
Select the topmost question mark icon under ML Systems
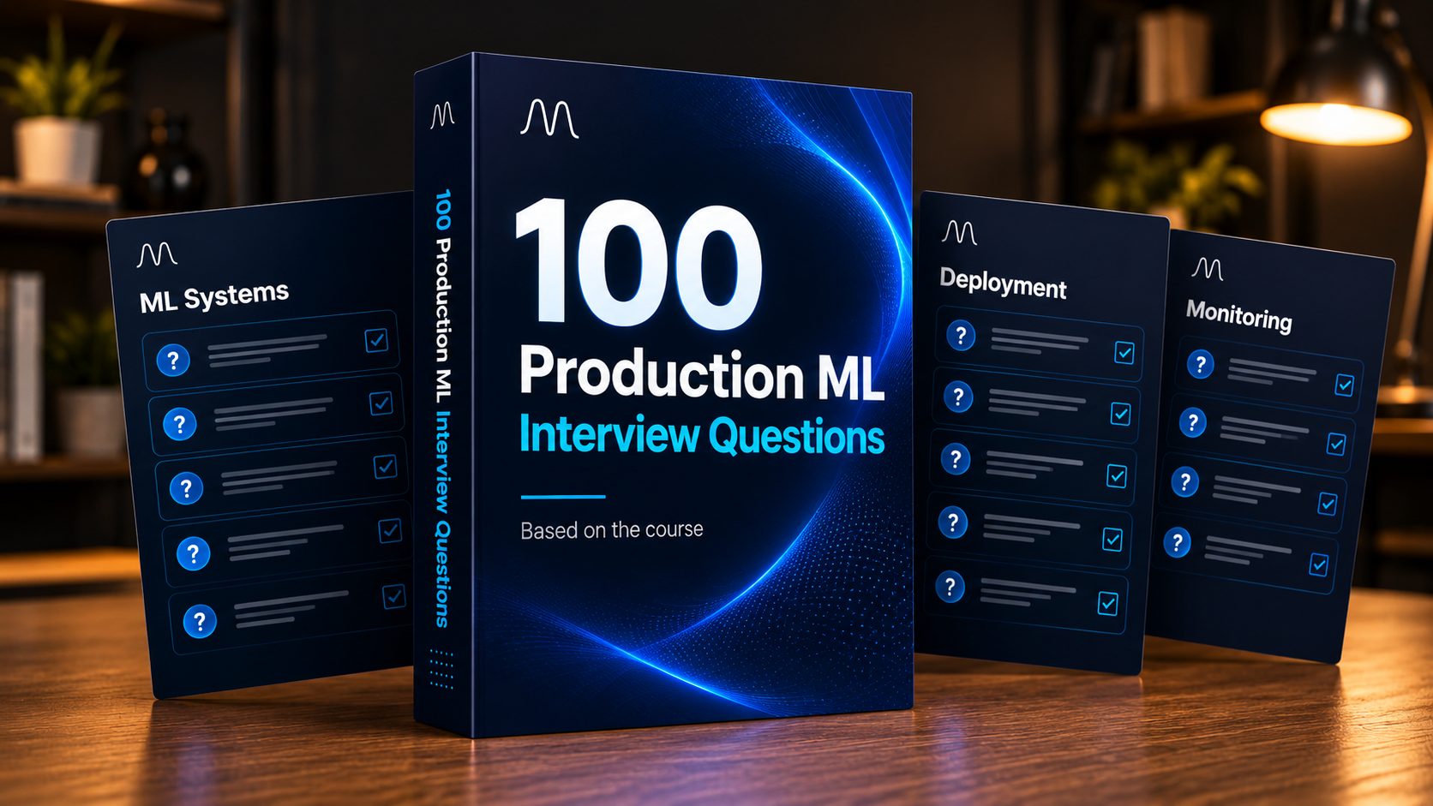pos(173,360)
